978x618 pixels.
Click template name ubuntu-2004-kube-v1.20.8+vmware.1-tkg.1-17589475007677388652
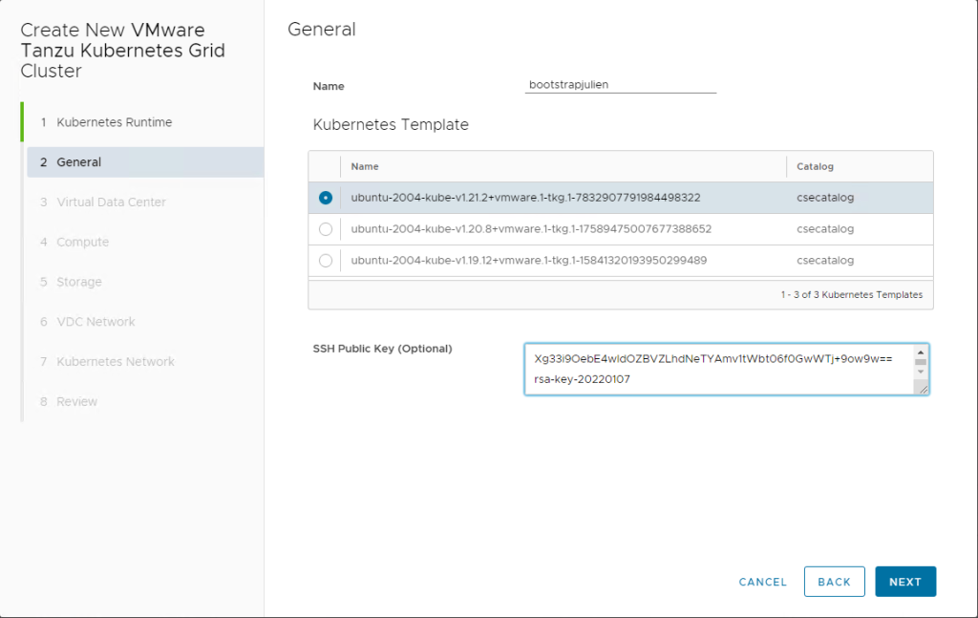(x=531, y=229)
